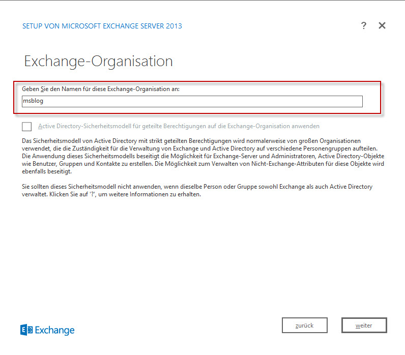
Task: Click the 'Exchange-Organisation' page heading
Action: (98, 62)
